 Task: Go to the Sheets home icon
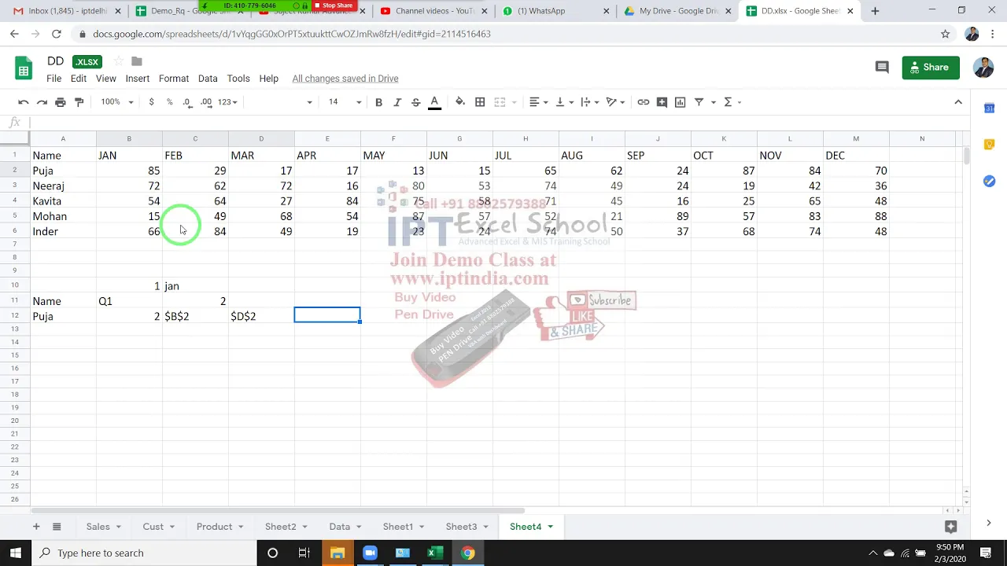click(24, 68)
